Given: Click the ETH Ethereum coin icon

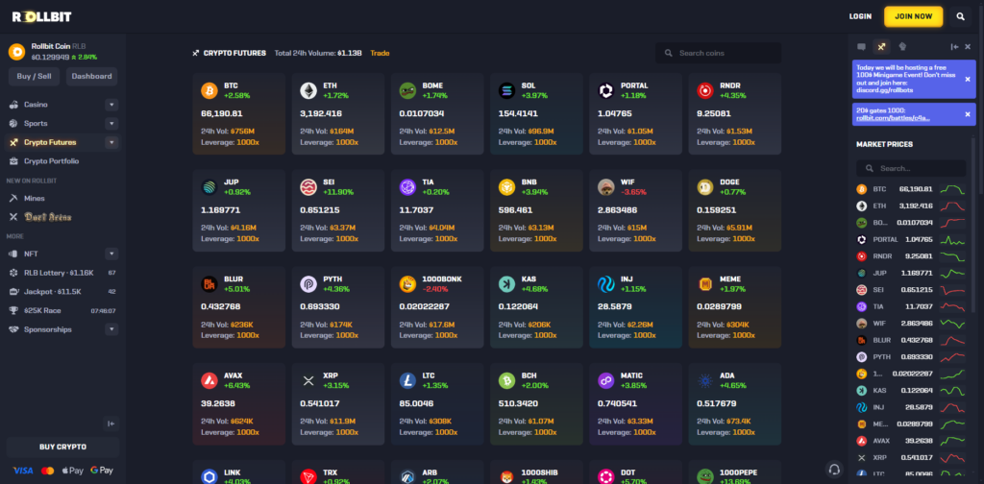Looking at the screenshot, I should pyautogui.click(x=308, y=91).
